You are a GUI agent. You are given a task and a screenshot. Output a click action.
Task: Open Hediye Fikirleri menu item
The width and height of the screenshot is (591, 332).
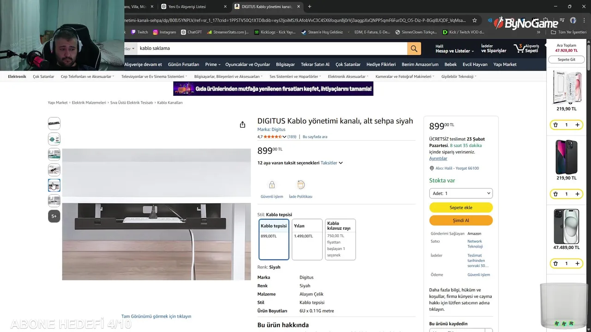(x=381, y=65)
